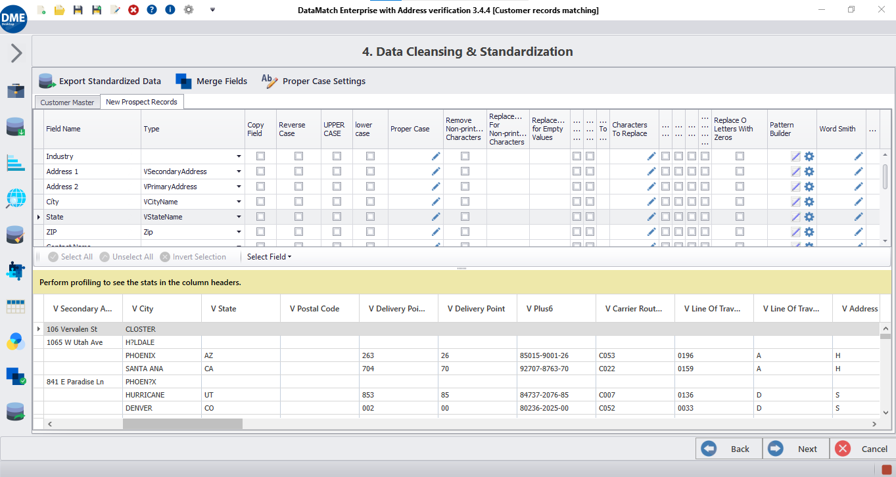
Task: Open Word Smith pencil for ZIP
Action: pos(859,232)
